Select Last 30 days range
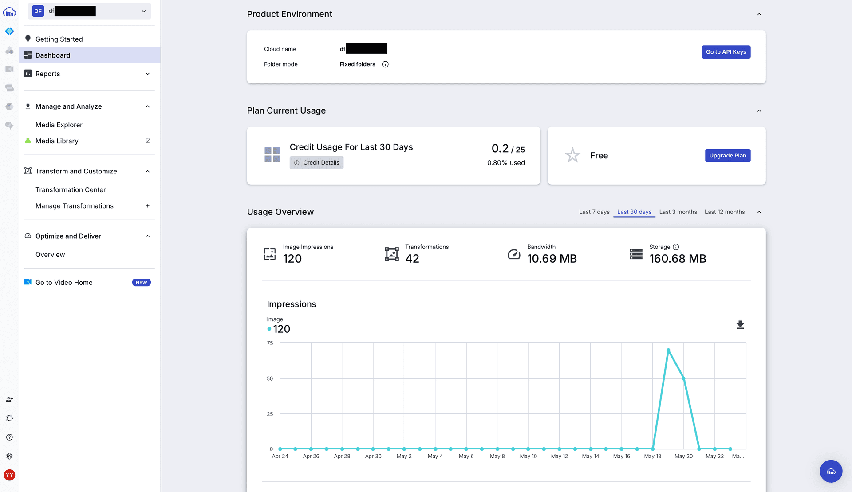Image resolution: width=852 pixels, height=492 pixels. (x=634, y=212)
